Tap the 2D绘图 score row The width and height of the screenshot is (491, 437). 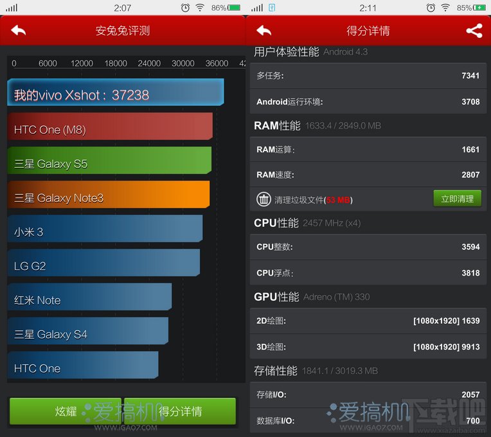click(x=368, y=321)
